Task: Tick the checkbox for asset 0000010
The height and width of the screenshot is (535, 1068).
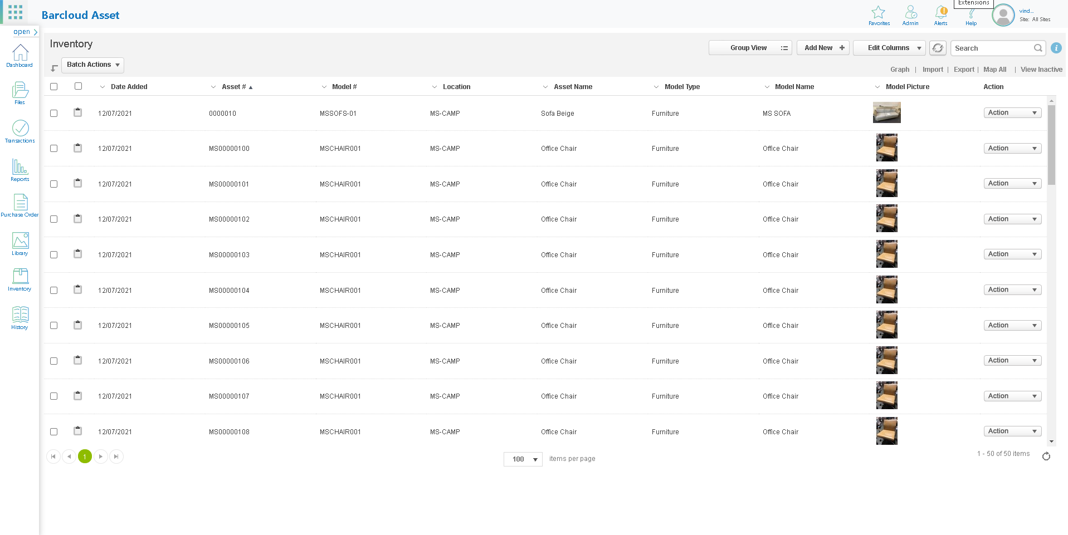Action: [x=54, y=114]
